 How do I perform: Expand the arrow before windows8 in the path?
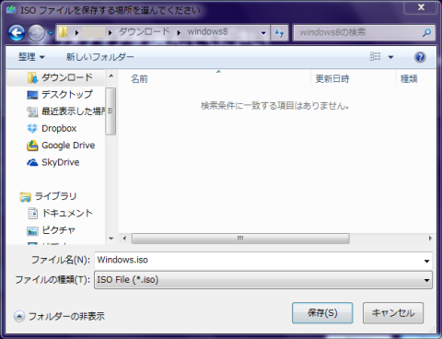tap(179, 32)
